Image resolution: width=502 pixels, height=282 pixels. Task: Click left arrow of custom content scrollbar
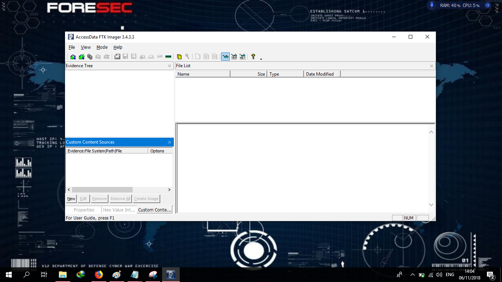point(69,190)
